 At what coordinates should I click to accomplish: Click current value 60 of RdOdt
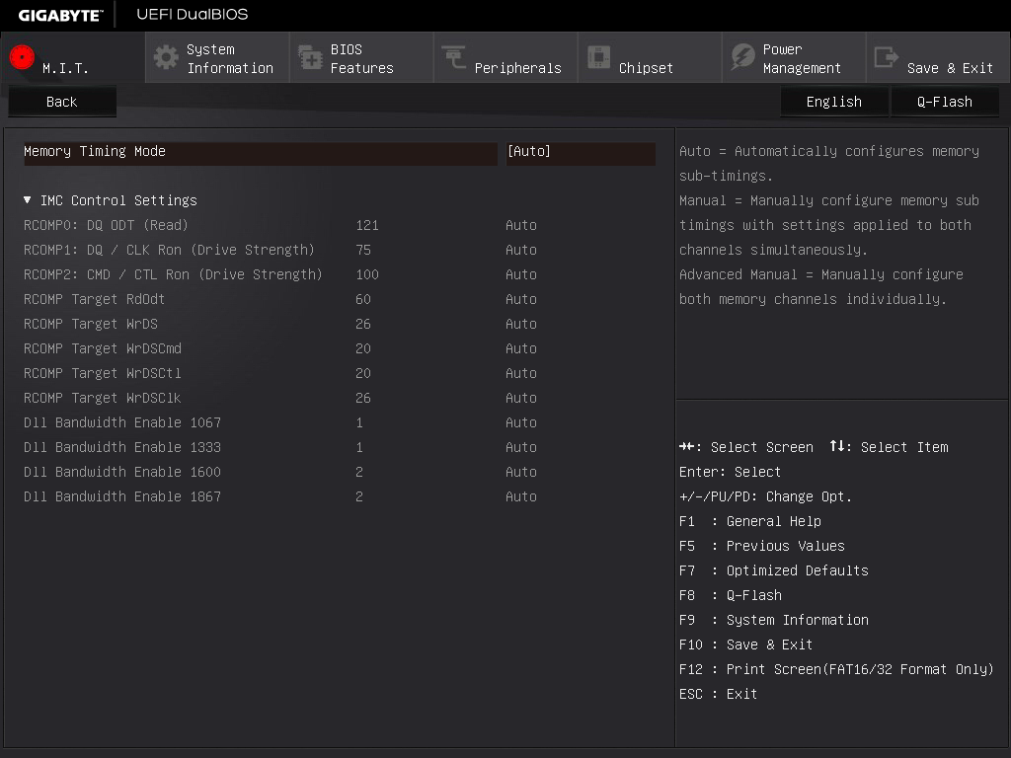click(363, 299)
